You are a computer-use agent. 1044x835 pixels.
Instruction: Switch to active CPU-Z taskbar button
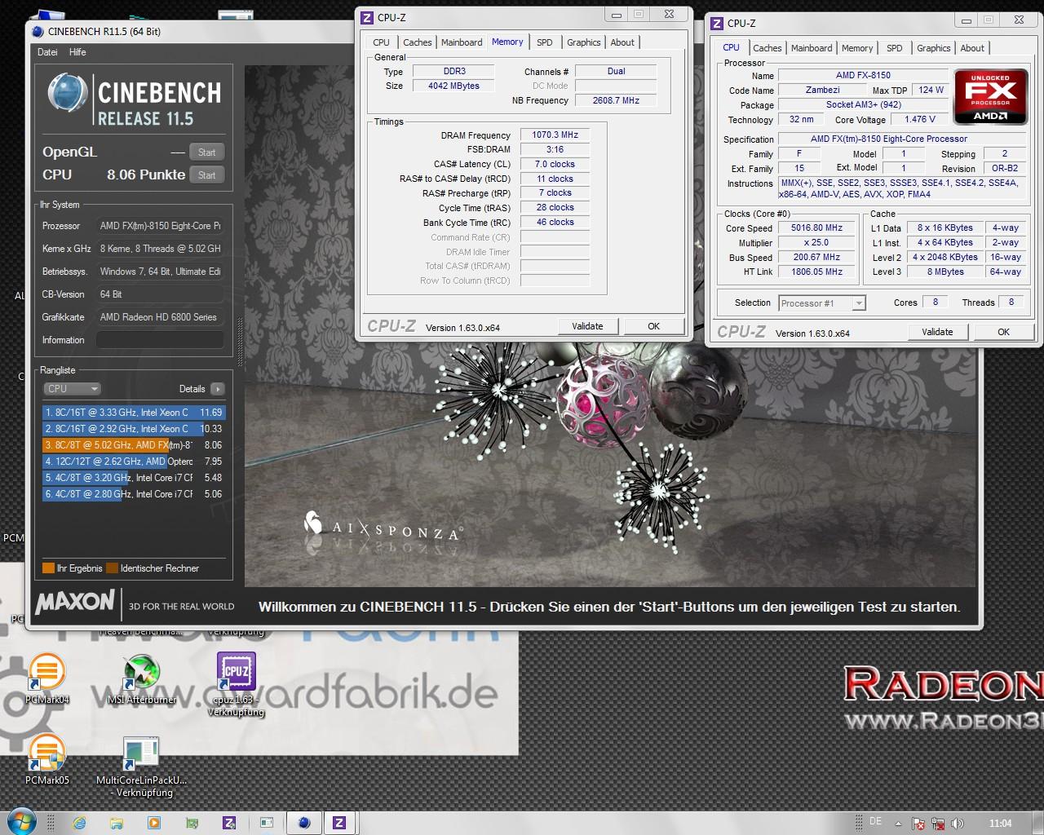point(339,823)
